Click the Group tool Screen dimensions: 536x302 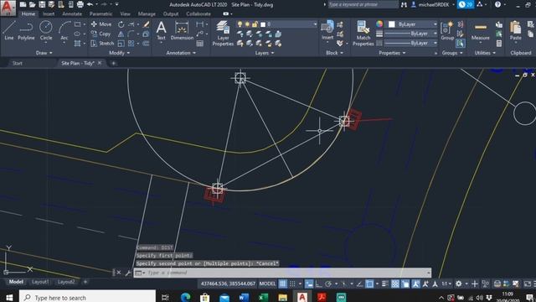point(447,30)
